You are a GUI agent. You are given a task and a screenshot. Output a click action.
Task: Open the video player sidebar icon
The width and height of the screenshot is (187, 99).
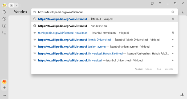click(4, 19)
